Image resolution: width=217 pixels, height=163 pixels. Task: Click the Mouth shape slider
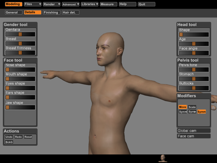coord(20,79)
